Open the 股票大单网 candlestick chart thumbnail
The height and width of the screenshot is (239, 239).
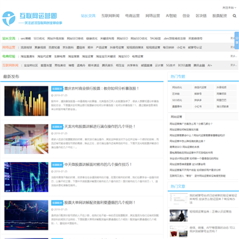(x=27, y=215)
